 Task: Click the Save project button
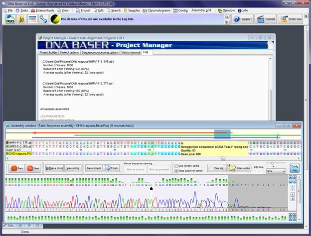click(x=94, y=168)
